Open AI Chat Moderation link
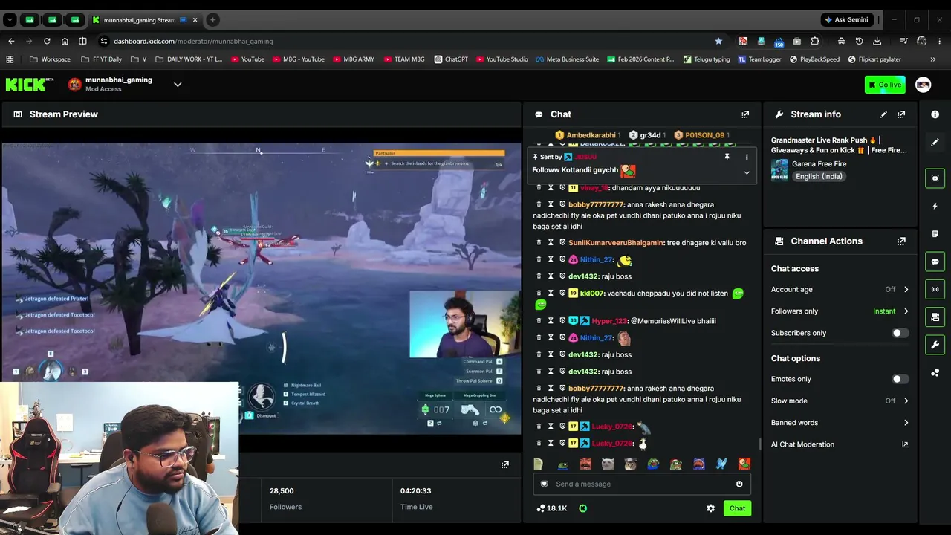 tap(840, 444)
